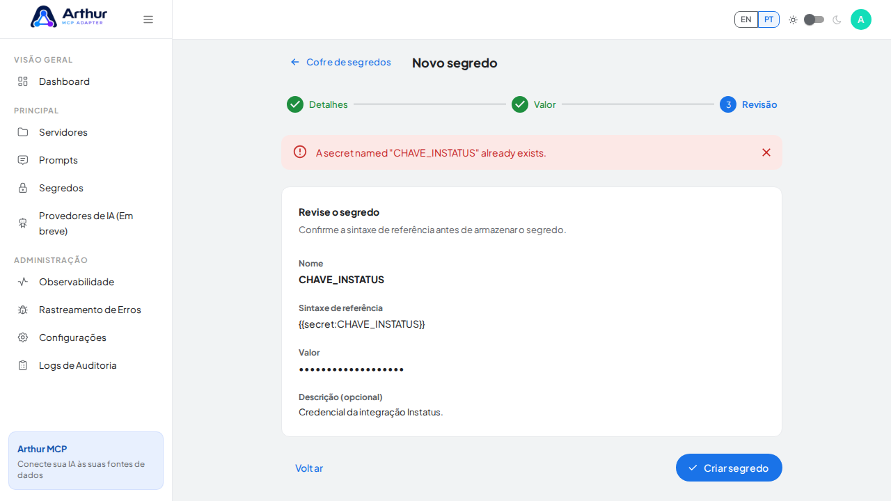Click the name value CHAVE_INSTATUS
This screenshot has height=501, width=891.
click(341, 280)
